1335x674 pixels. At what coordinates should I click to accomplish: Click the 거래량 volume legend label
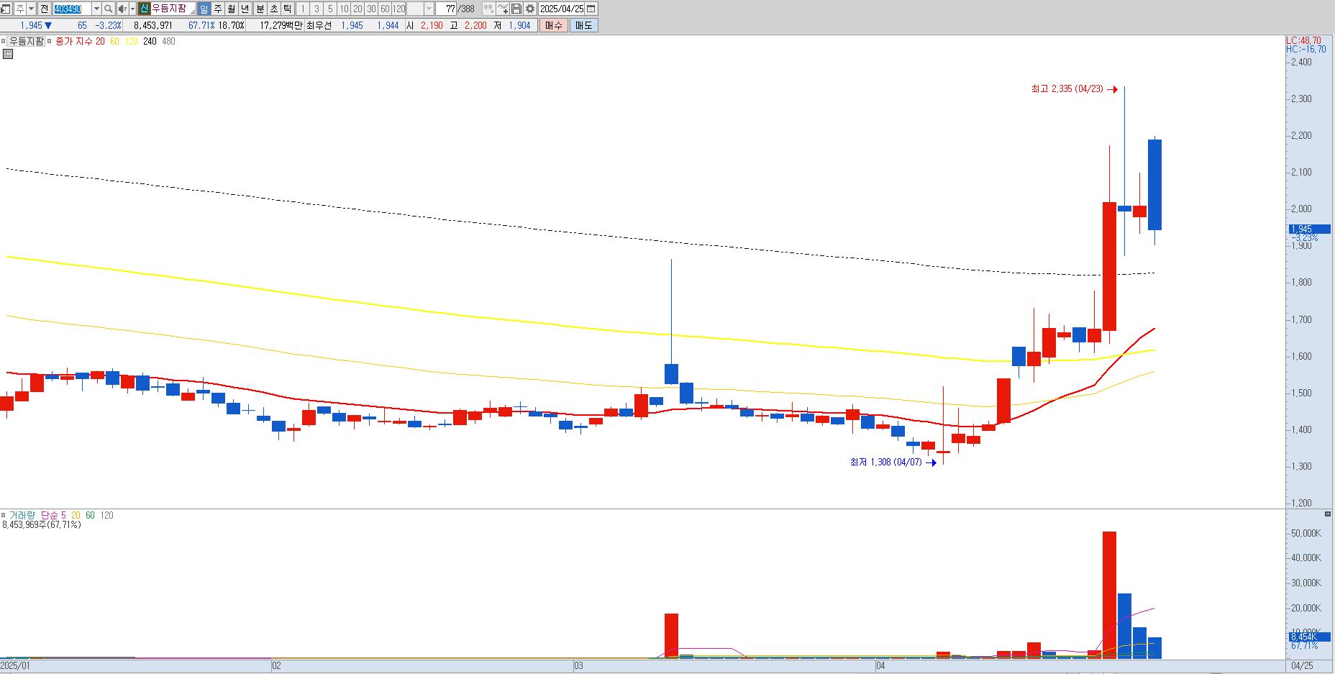tap(22, 515)
